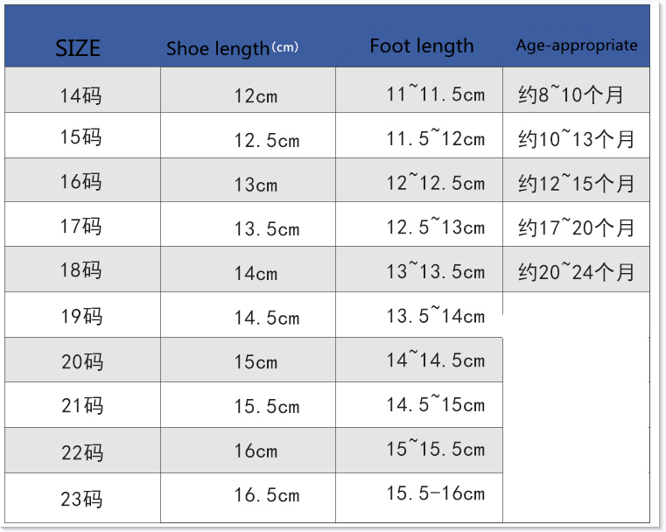Click the Shoe length (cm) header
Image resolution: width=666 pixels, height=532 pixels.
[233, 48]
